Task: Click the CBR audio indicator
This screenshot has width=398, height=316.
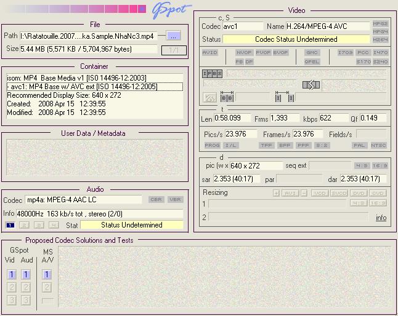Action: point(156,200)
